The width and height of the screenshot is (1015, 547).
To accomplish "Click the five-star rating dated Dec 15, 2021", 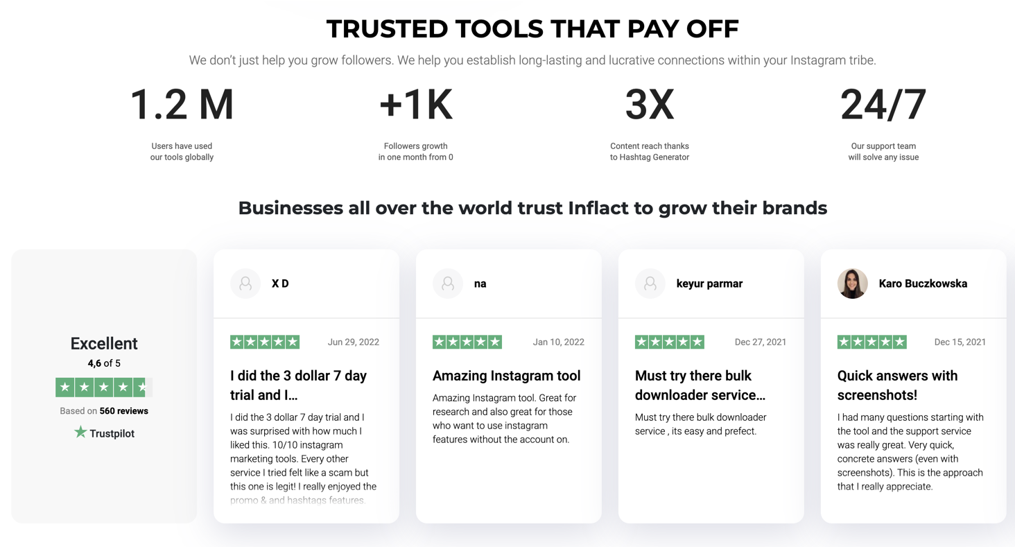I will click(872, 342).
